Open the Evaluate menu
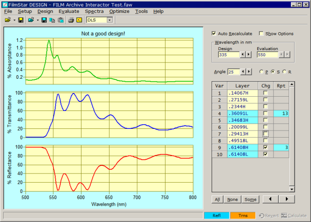 point(69,11)
